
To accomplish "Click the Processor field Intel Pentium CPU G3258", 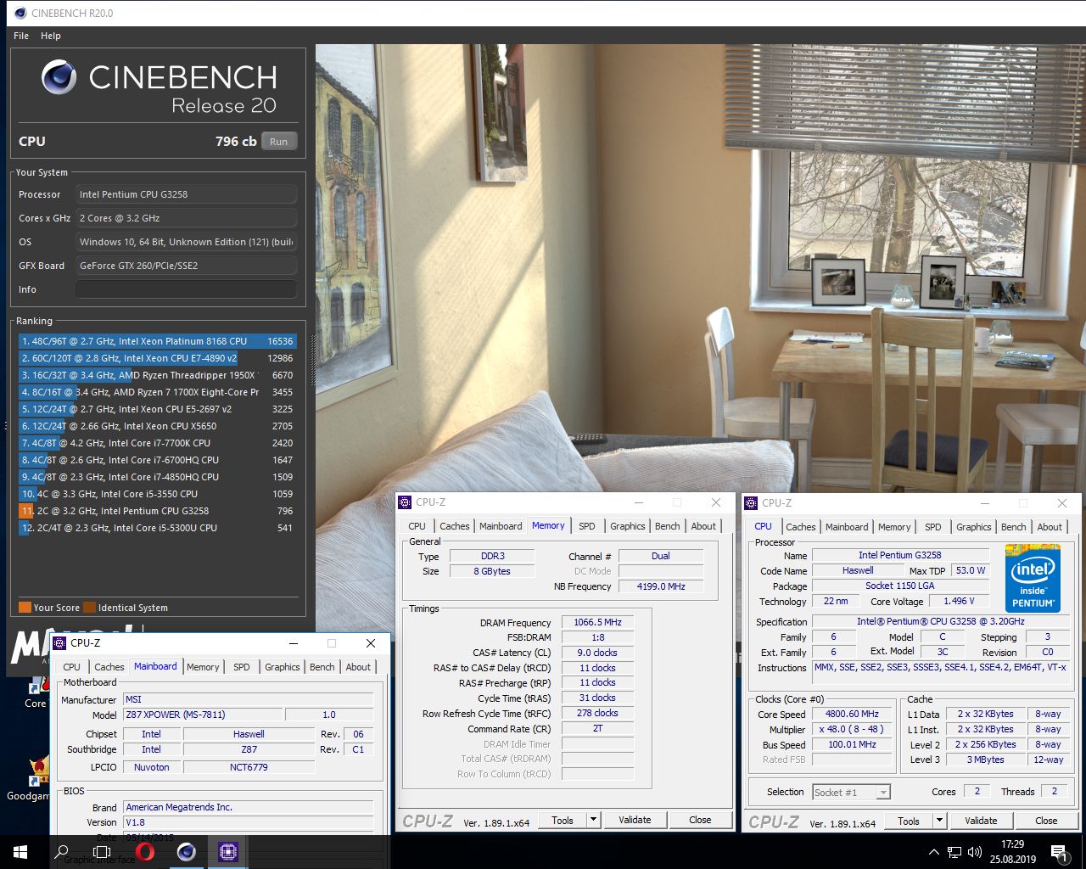I will click(186, 194).
